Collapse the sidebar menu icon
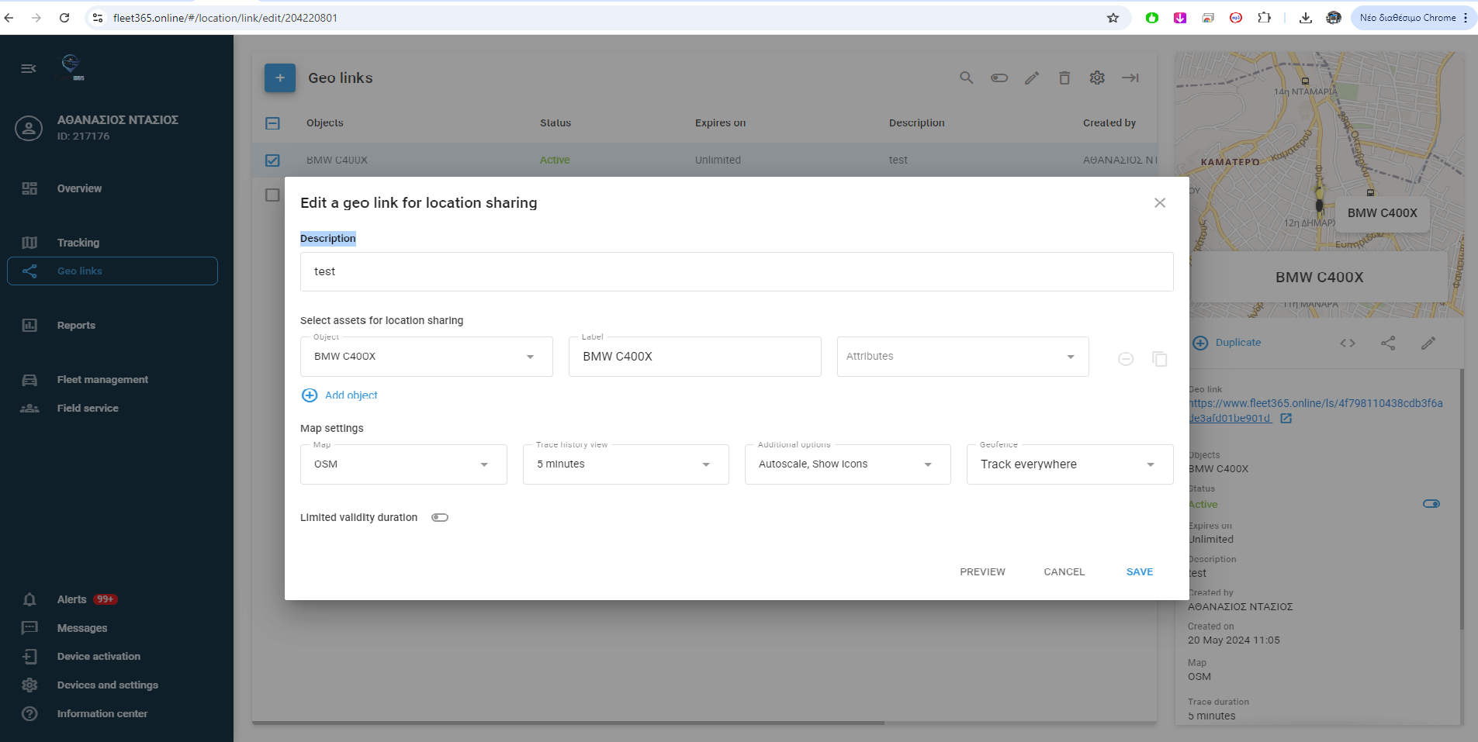This screenshot has width=1478, height=742. click(29, 69)
